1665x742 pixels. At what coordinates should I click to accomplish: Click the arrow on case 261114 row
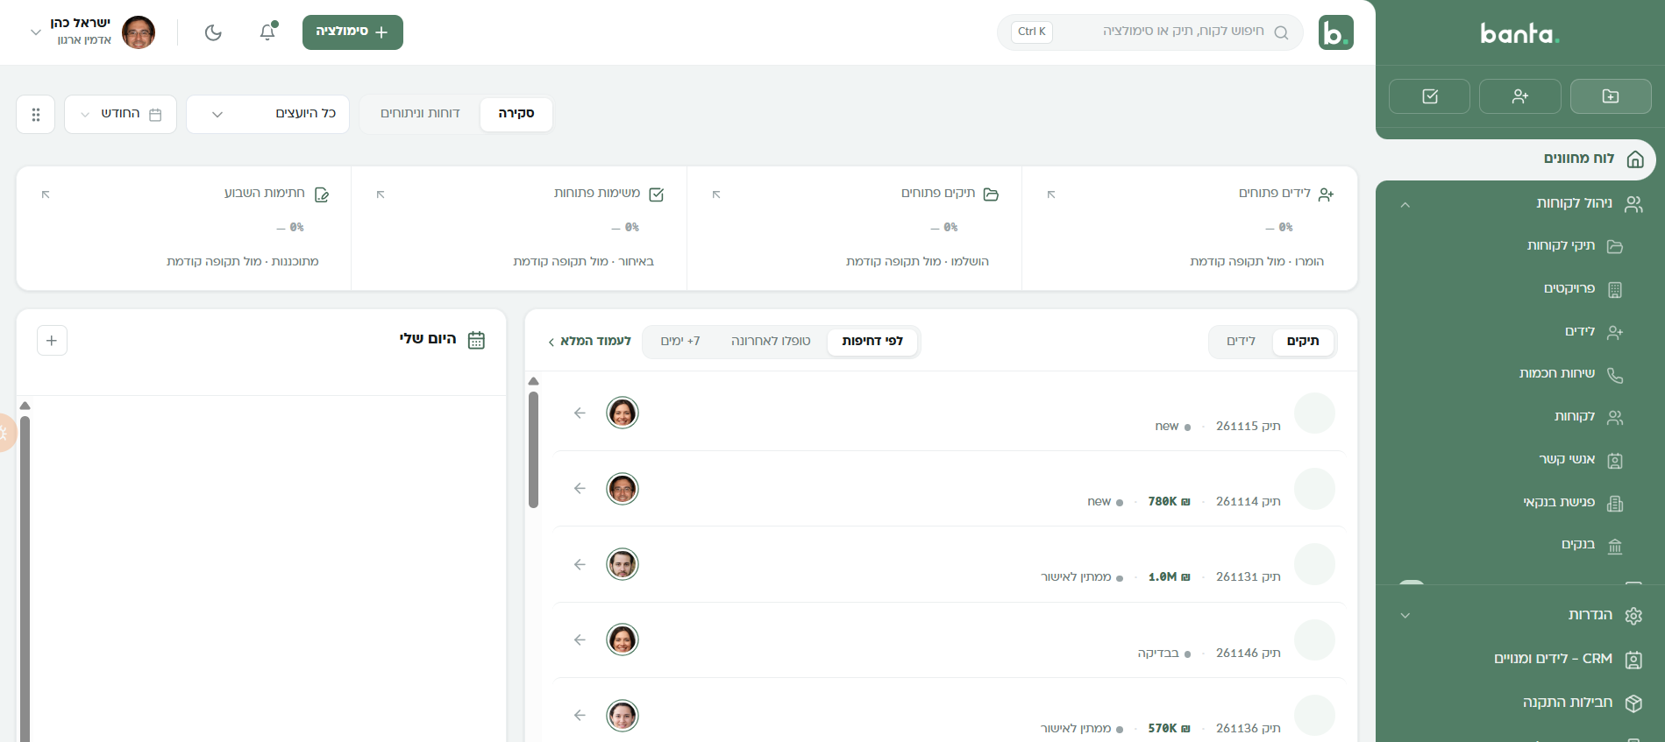[x=580, y=488]
